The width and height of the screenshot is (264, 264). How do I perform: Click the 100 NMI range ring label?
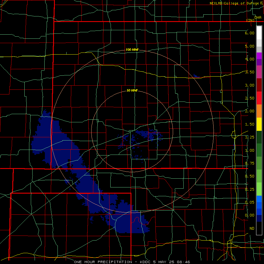[x=132, y=50]
